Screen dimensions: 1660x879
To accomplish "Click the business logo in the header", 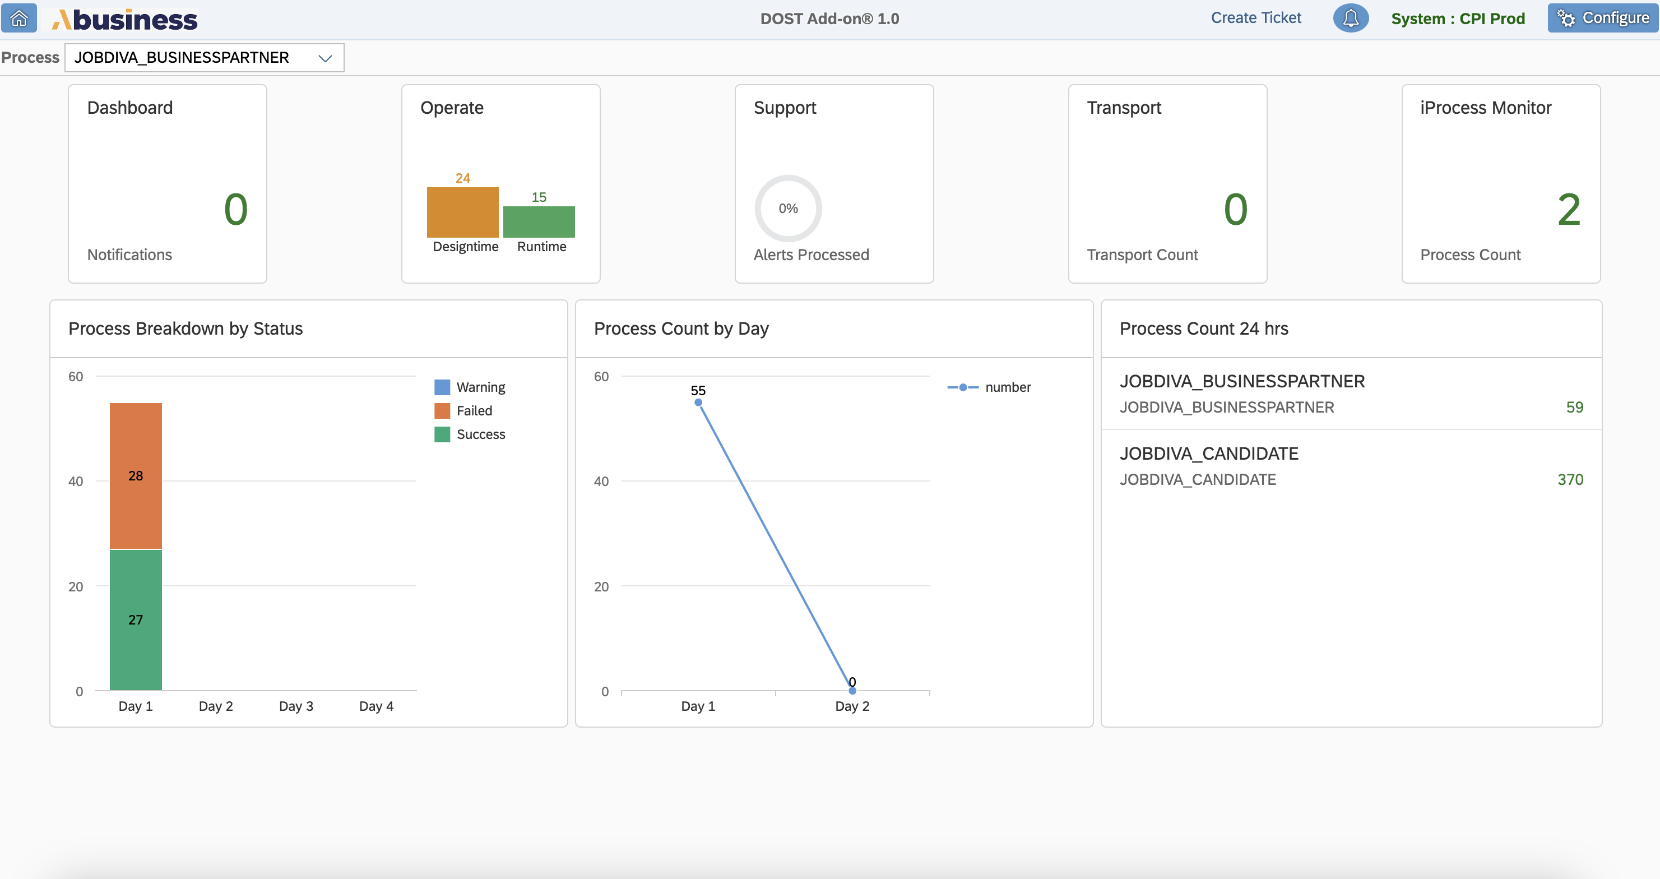I will pos(124,18).
